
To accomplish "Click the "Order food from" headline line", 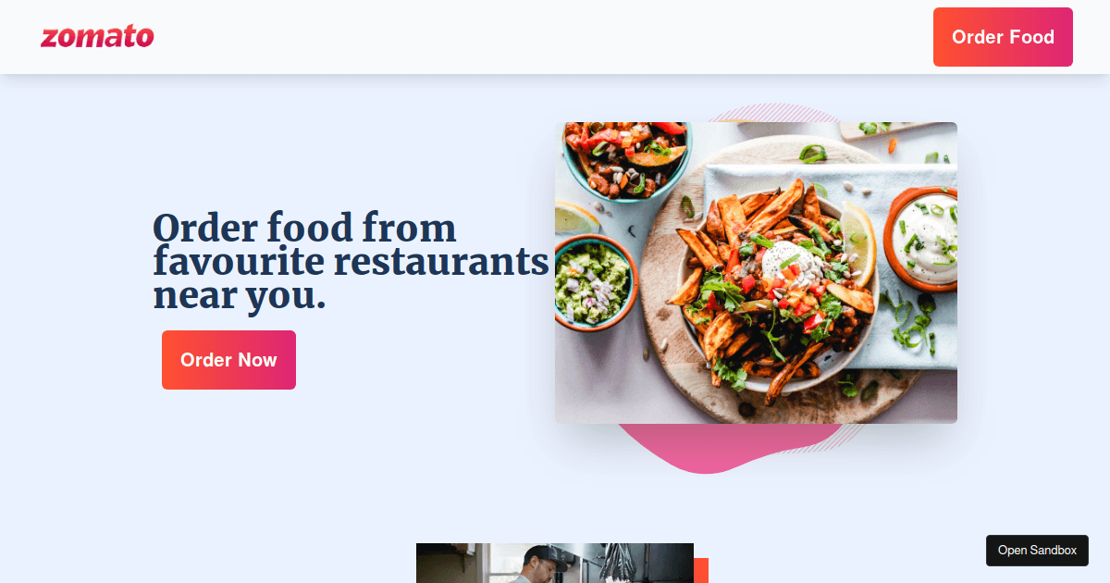I will pos(304,228).
